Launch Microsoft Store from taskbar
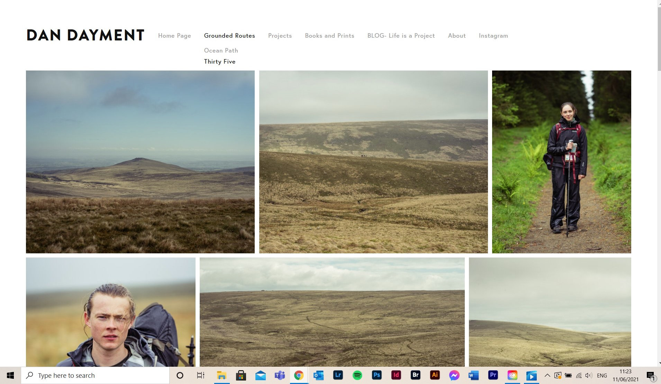The height and width of the screenshot is (384, 661). coord(241,375)
